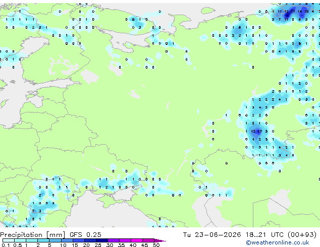The width and height of the screenshot is (320, 247).
Task: Click the '45' legend scale label
Action: (145, 245)
